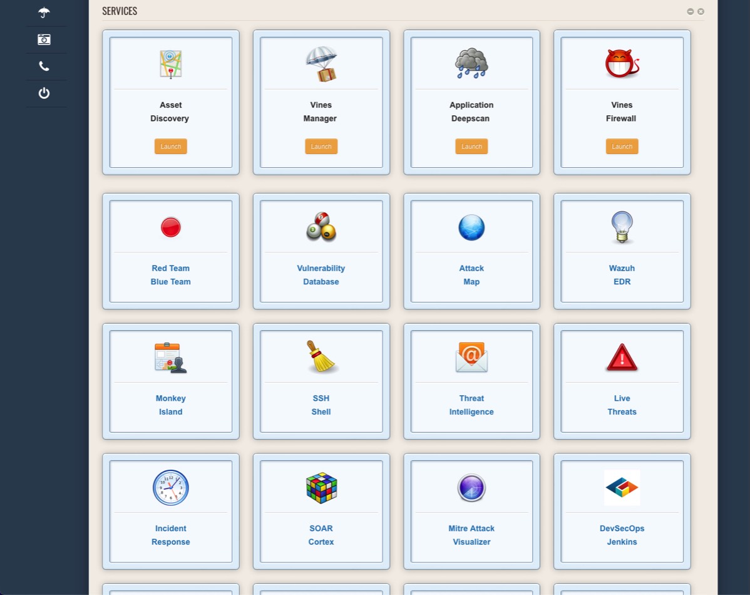Open the Wazuh EDR lightbulb icon
This screenshot has height=595, width=750.
click(x=622, y=227)
